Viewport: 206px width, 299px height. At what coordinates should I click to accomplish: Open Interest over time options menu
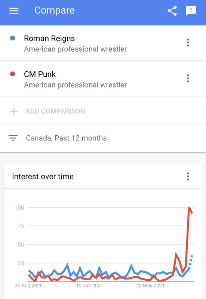pos(188,176)
